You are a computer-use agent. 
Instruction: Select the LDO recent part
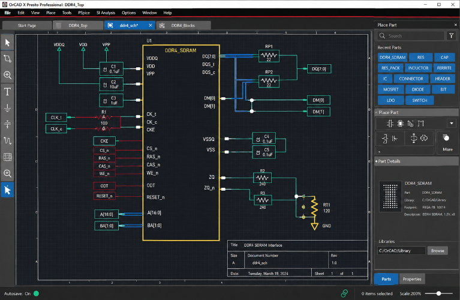pos(390,100)
